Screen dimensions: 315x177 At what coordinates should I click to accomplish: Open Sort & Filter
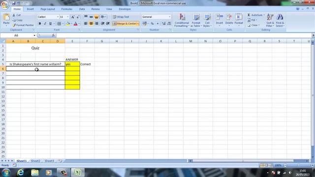coord(270,20)
